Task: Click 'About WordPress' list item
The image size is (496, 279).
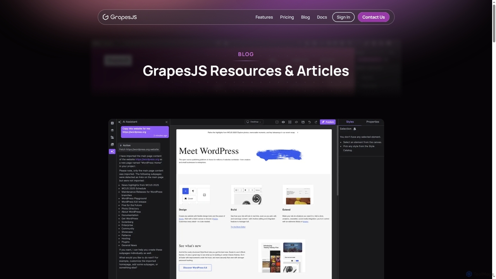Action: pos(131,212)
